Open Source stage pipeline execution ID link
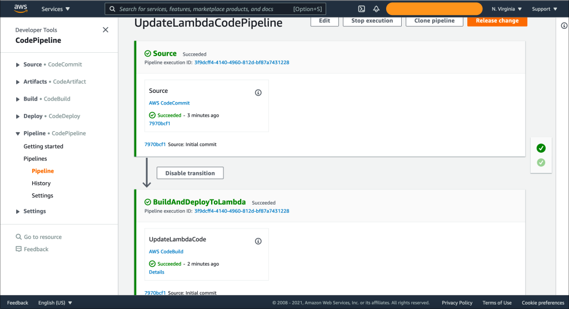The image size is (569, 309). pos(242,62)
